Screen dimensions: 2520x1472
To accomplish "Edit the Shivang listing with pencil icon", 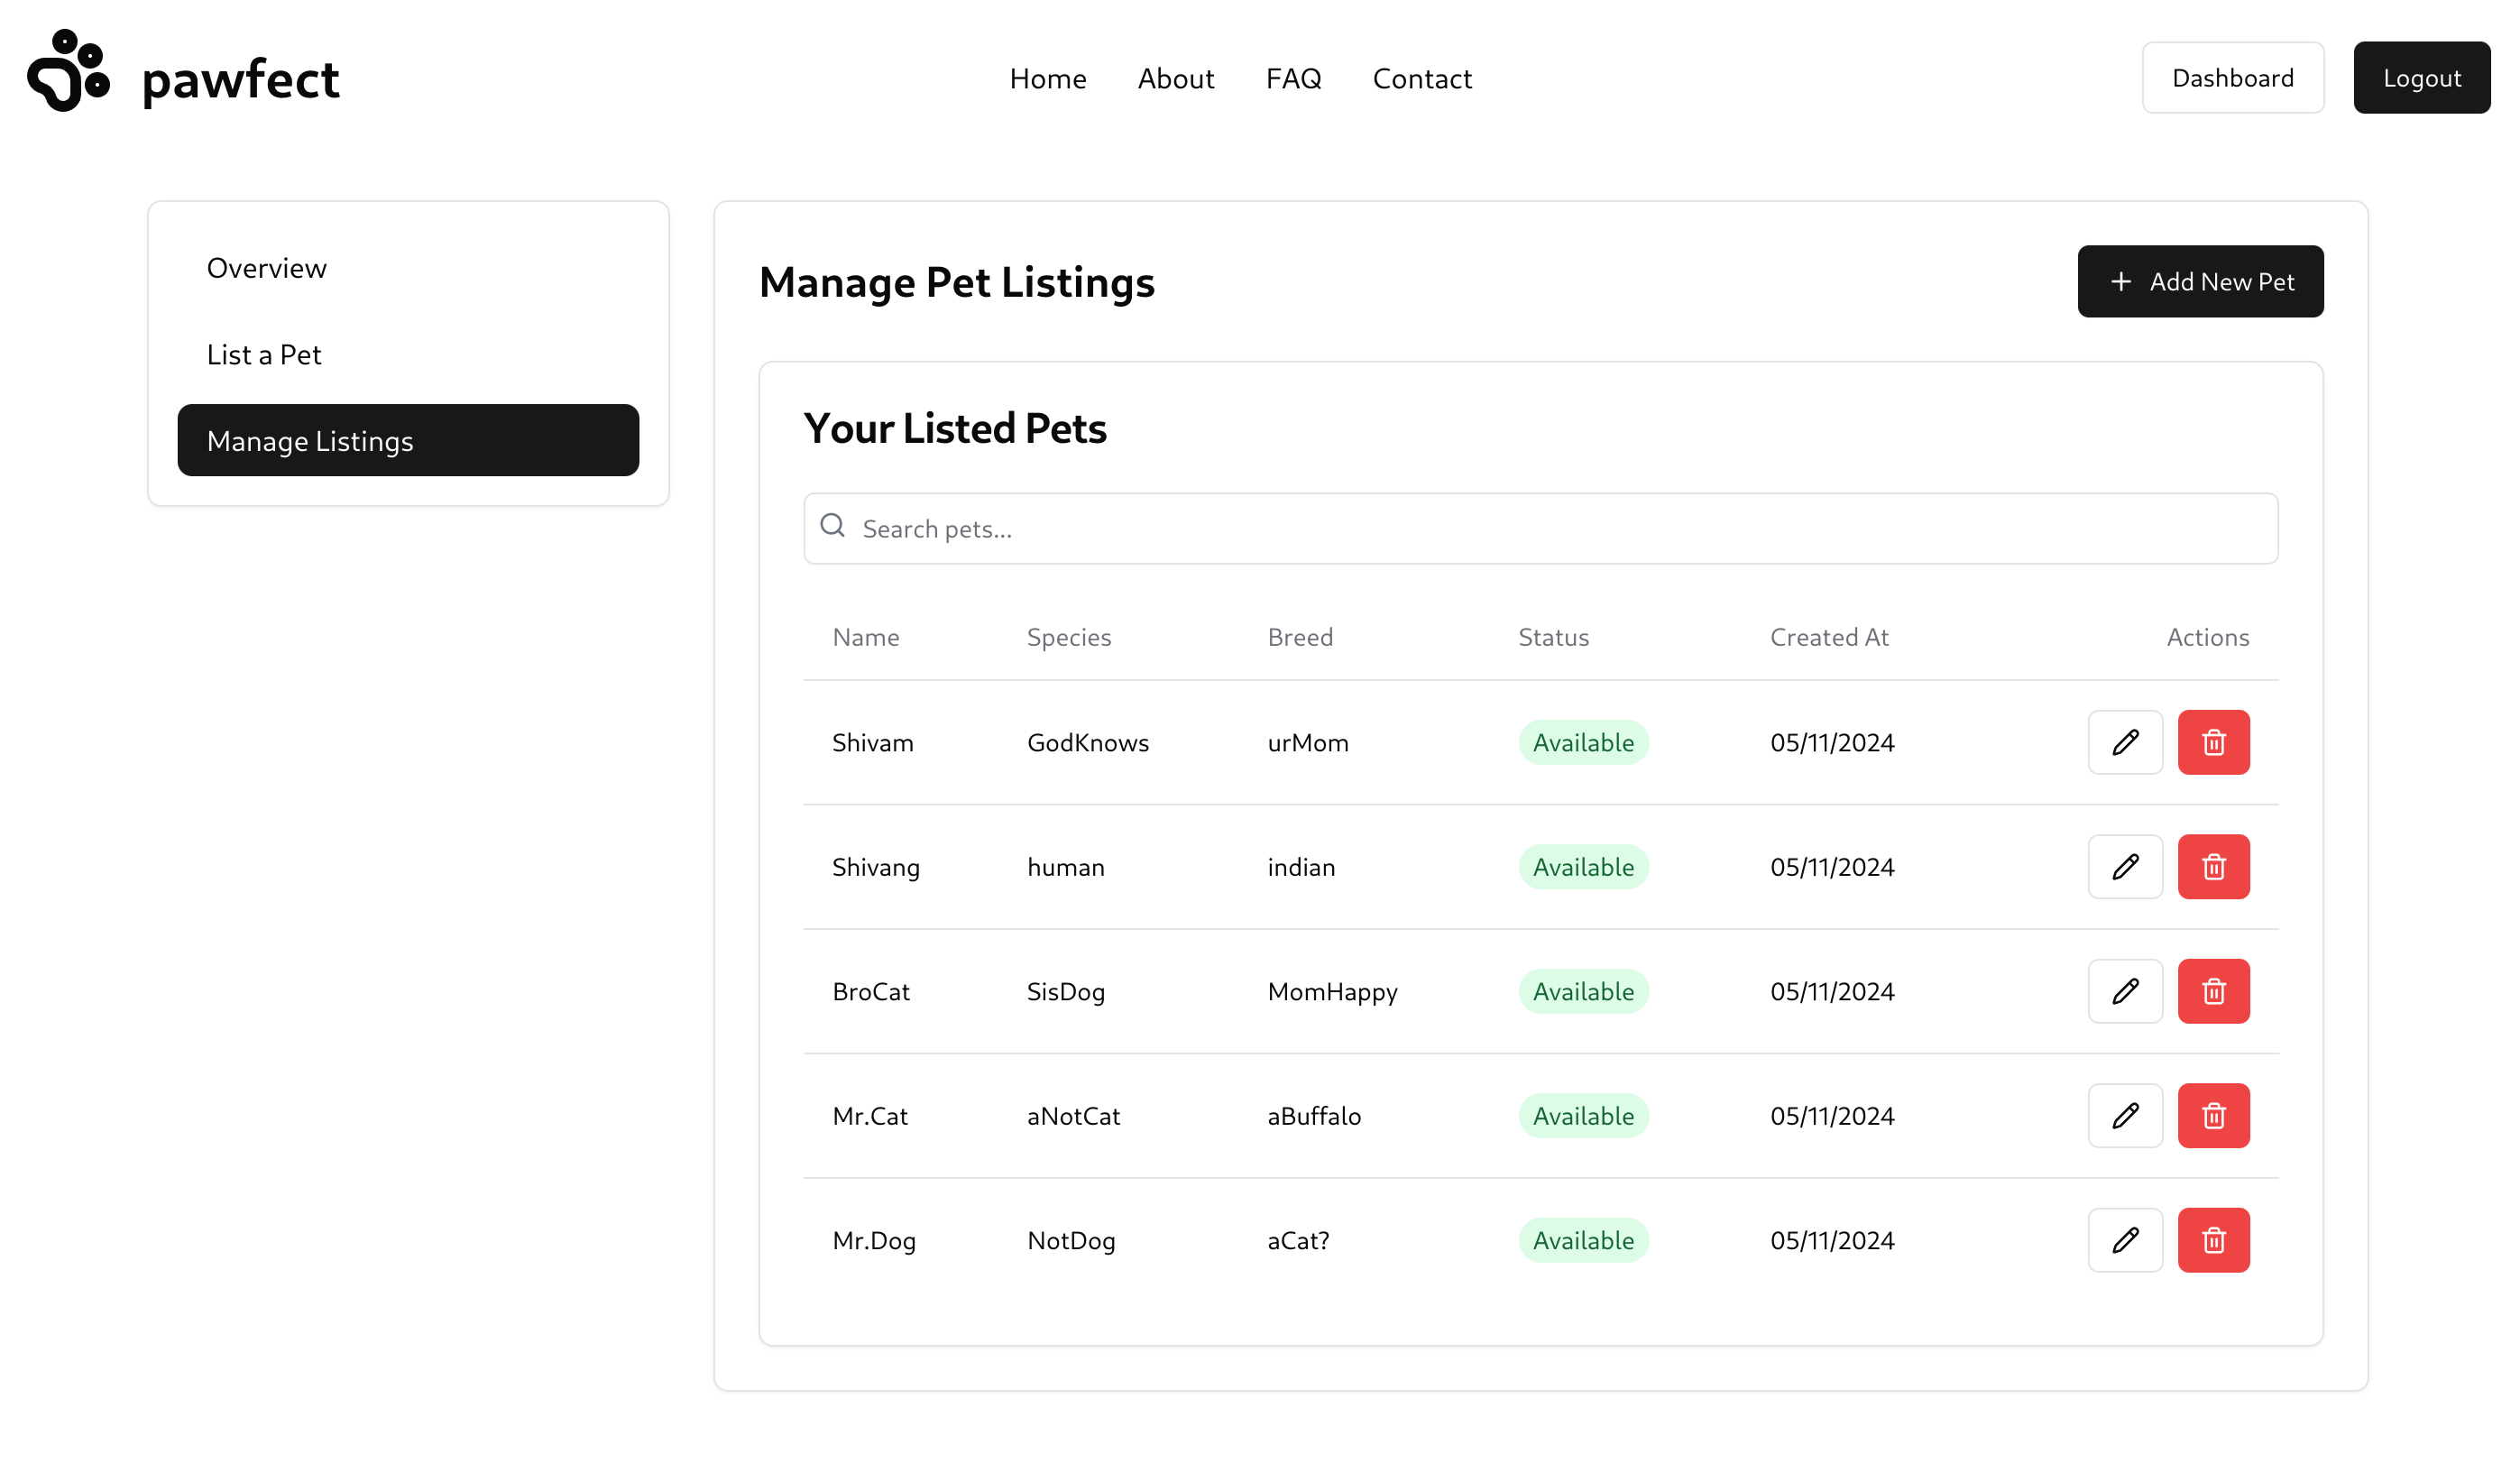I will click(x=2125, y=867).
